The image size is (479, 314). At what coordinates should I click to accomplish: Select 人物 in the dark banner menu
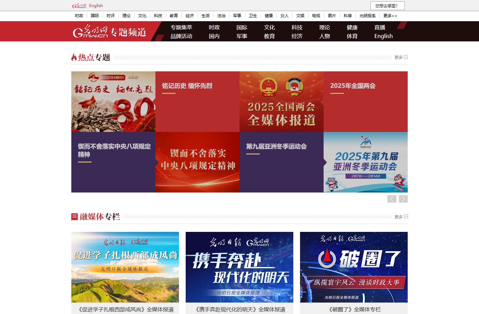click(325, 36)
